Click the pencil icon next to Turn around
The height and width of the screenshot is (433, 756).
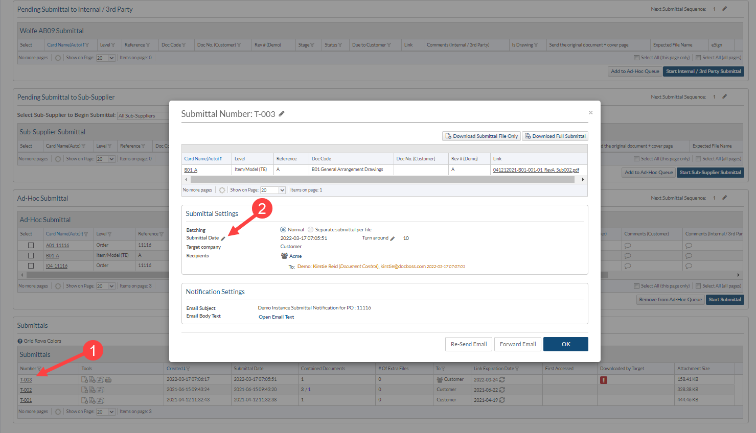(x=393, y=238)
